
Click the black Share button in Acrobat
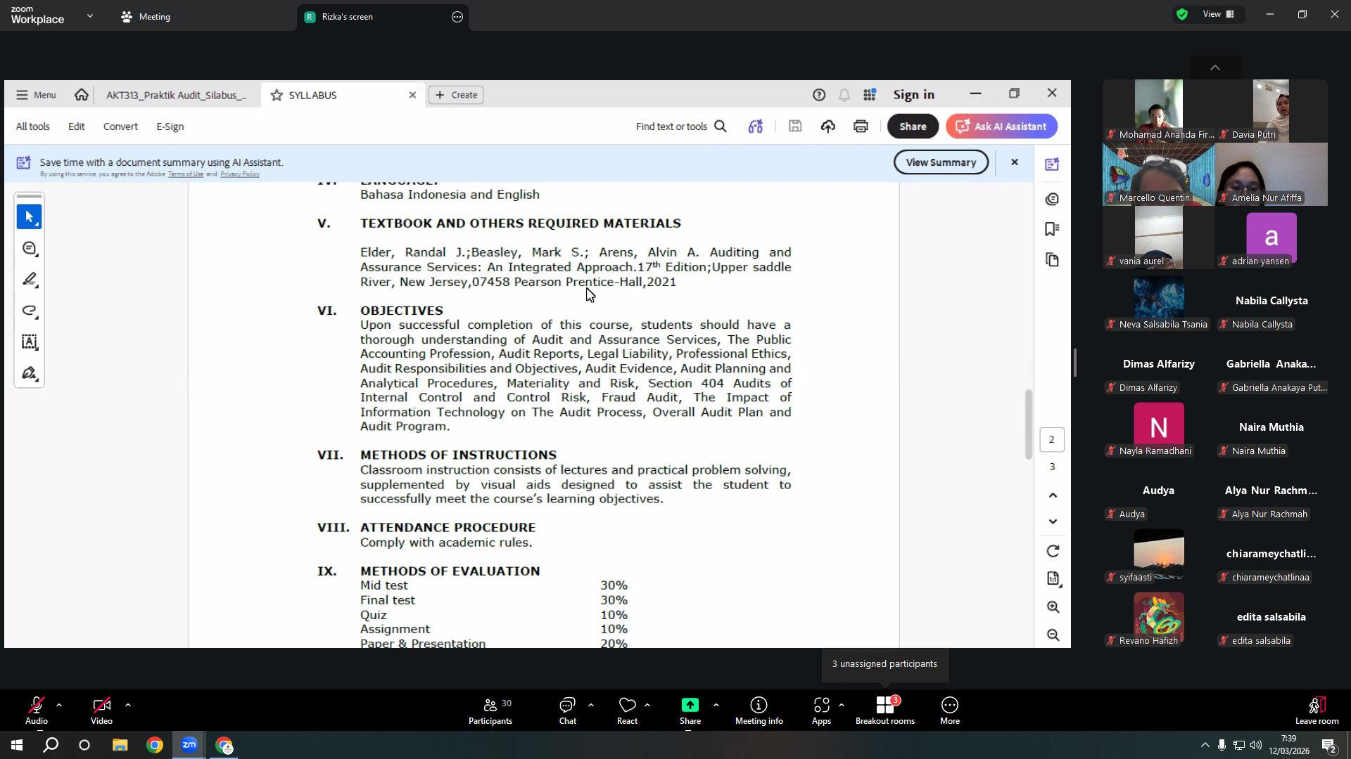[x=913, y=126]
